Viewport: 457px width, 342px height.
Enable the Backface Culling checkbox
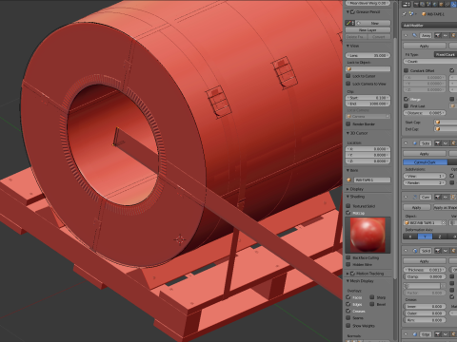[348, 257]
